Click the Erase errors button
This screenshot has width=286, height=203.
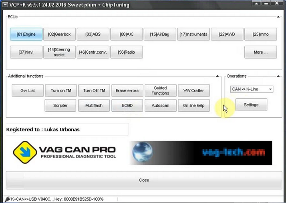click(127, 90)
